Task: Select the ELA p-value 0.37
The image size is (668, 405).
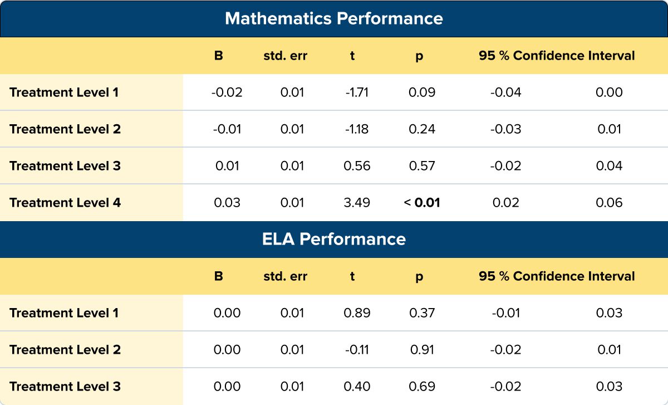Action: point(422,313)
